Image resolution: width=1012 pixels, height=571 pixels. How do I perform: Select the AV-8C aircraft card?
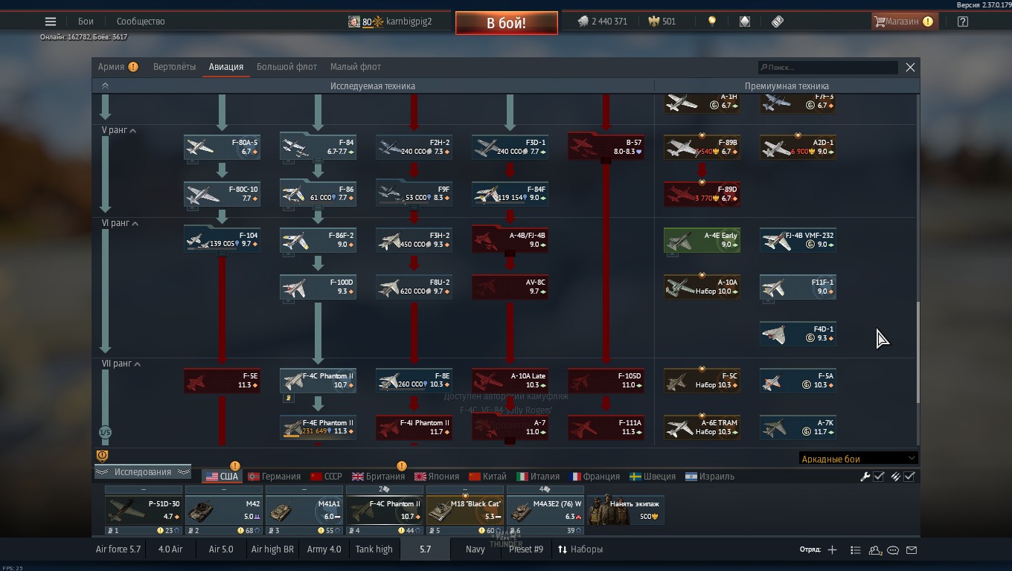point(510,287)
